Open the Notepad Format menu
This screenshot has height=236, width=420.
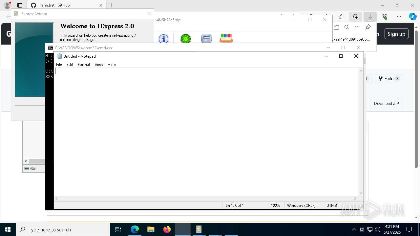(84, 65)
